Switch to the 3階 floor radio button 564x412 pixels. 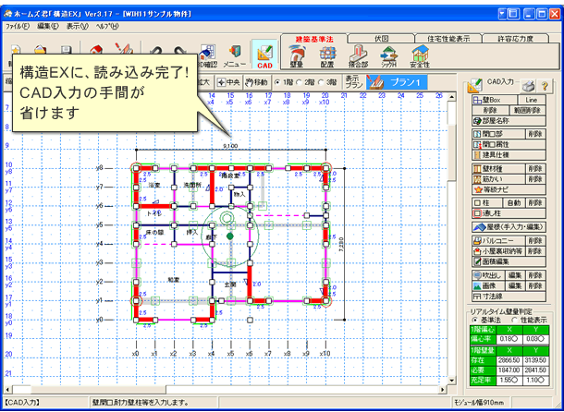(x=320, y=82)
